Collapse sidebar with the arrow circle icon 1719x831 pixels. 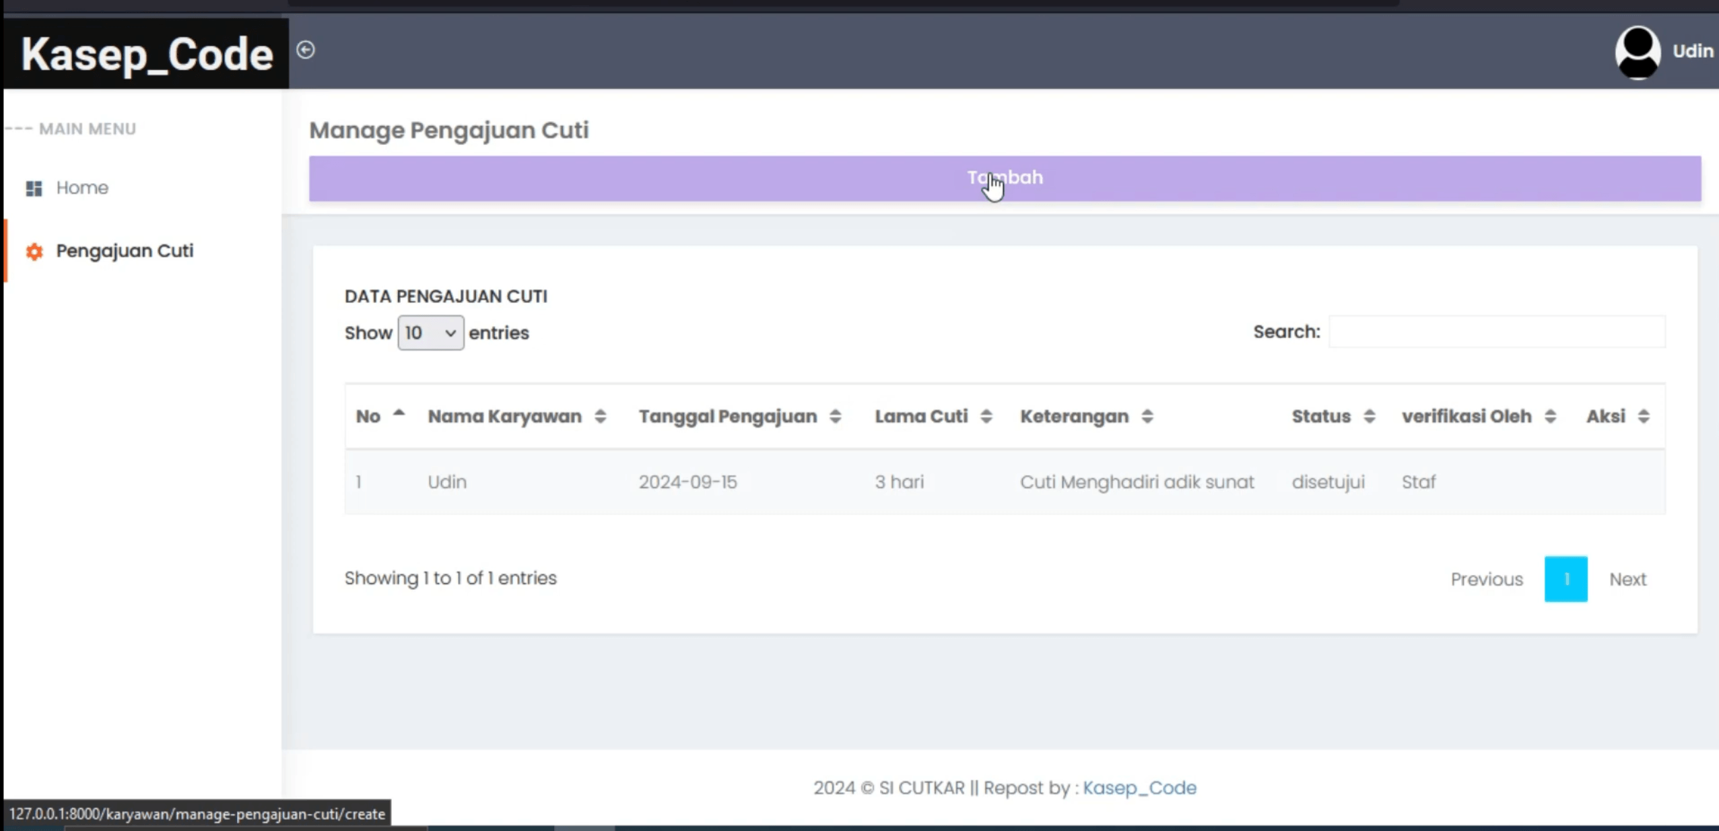[x=306, y=50]
